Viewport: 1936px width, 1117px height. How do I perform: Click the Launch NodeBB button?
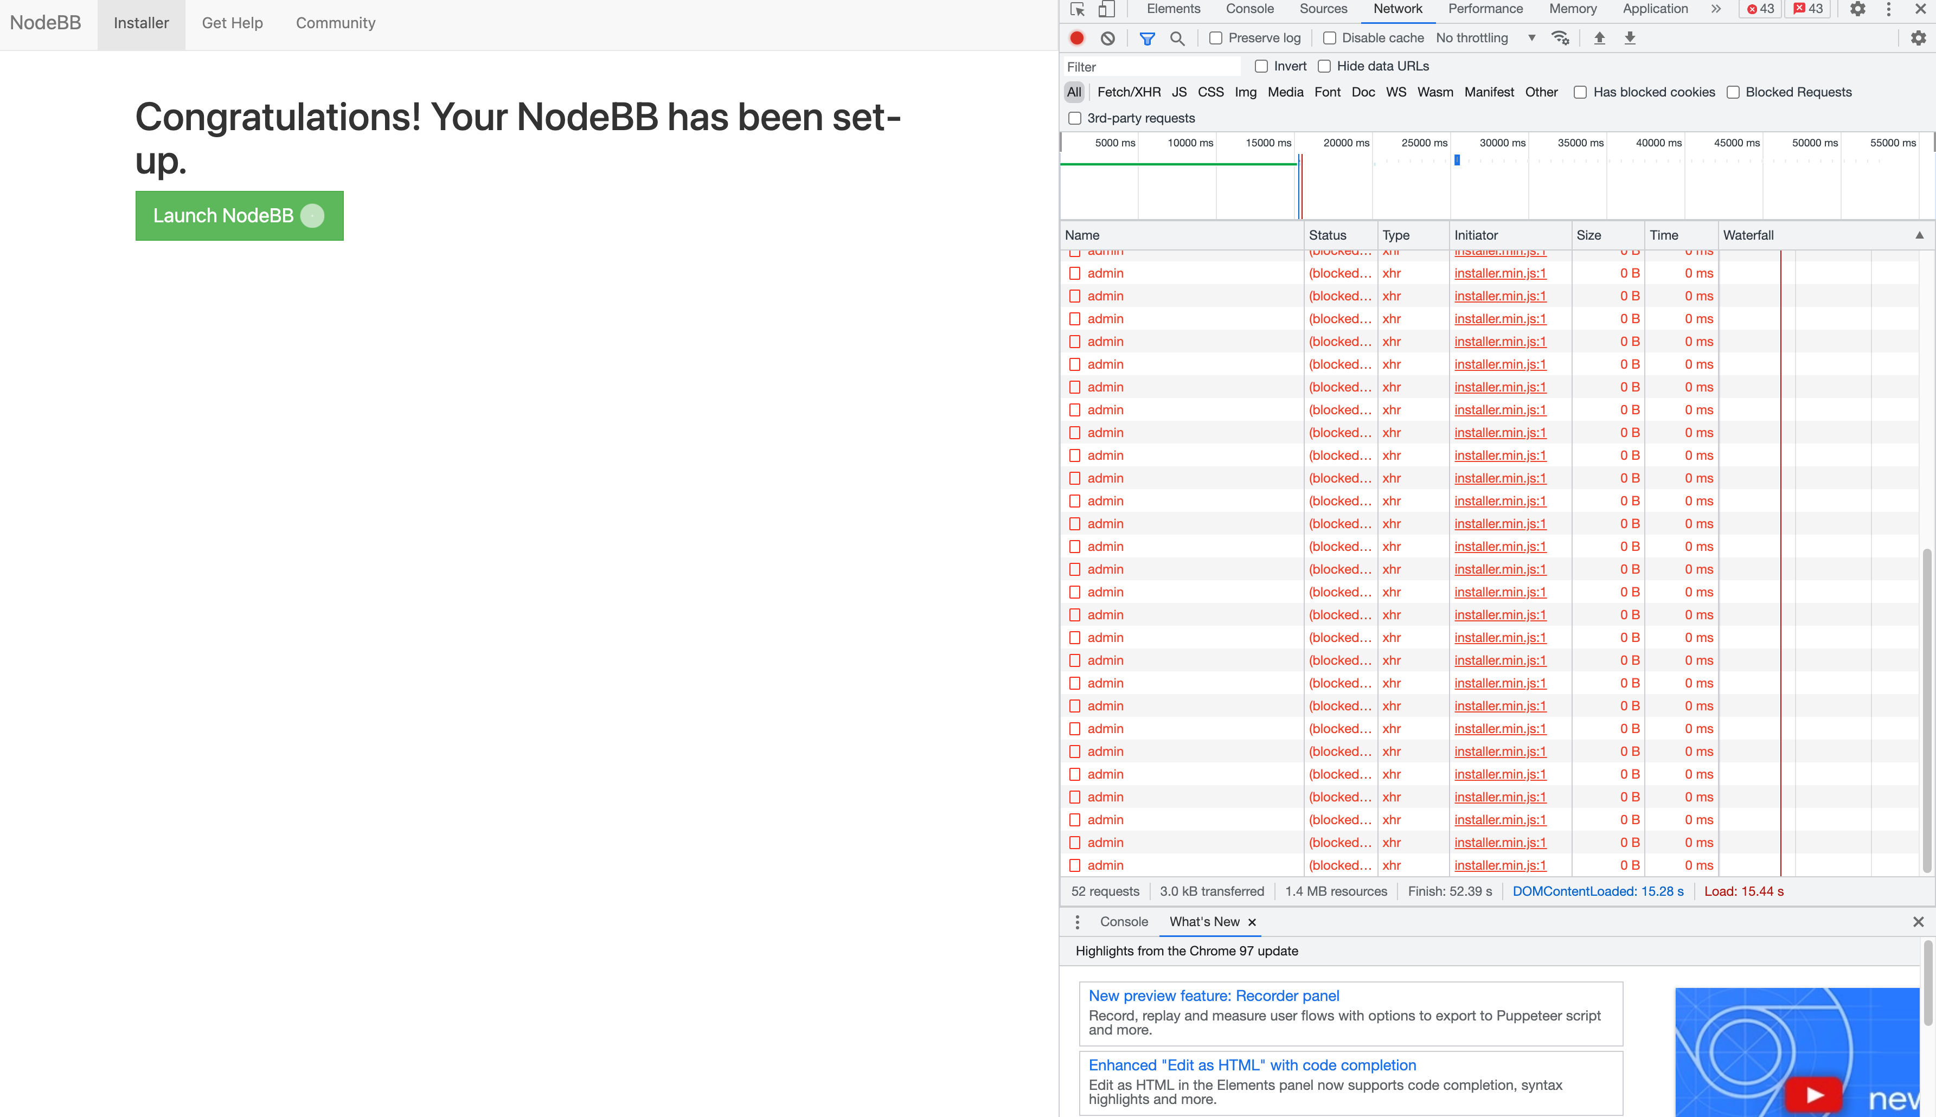[239, 216]
